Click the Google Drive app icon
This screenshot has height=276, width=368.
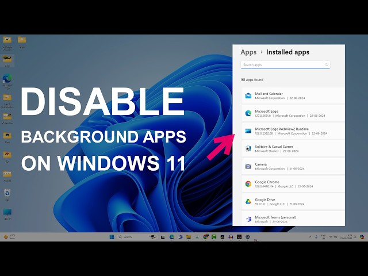coord(248,201)
